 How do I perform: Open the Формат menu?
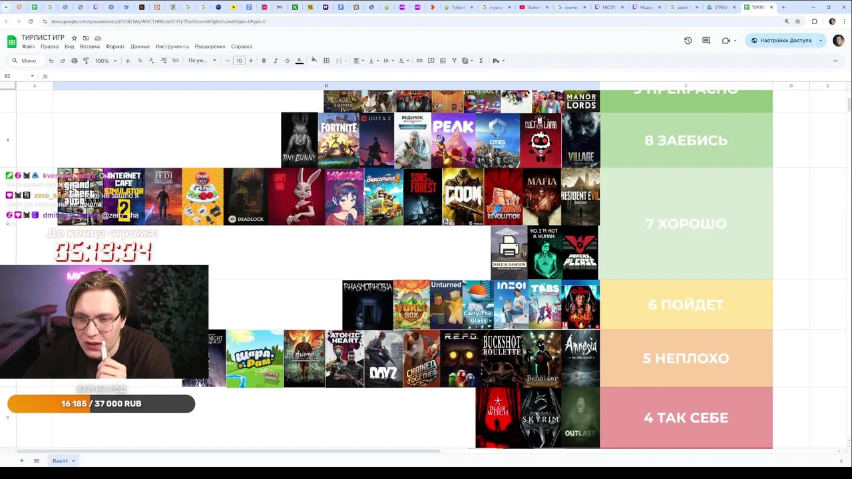coord(115,47)
